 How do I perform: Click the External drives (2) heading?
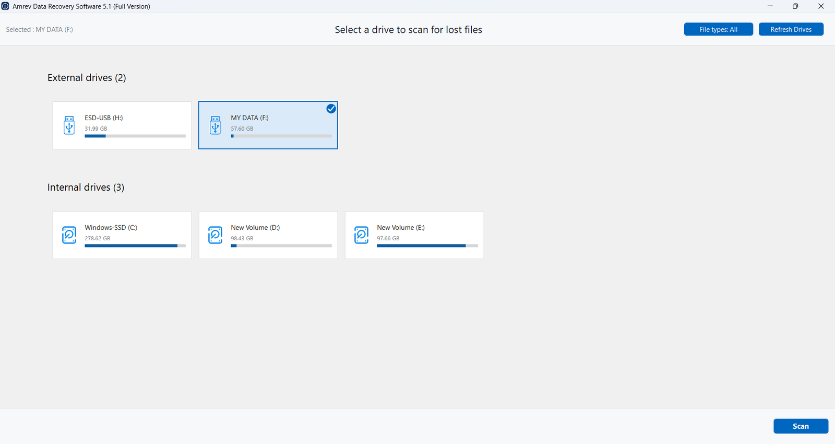click(87, 77)
